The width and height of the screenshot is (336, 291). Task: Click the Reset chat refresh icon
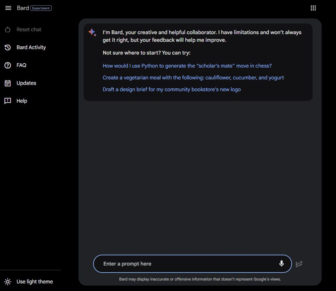coord(8,30)
